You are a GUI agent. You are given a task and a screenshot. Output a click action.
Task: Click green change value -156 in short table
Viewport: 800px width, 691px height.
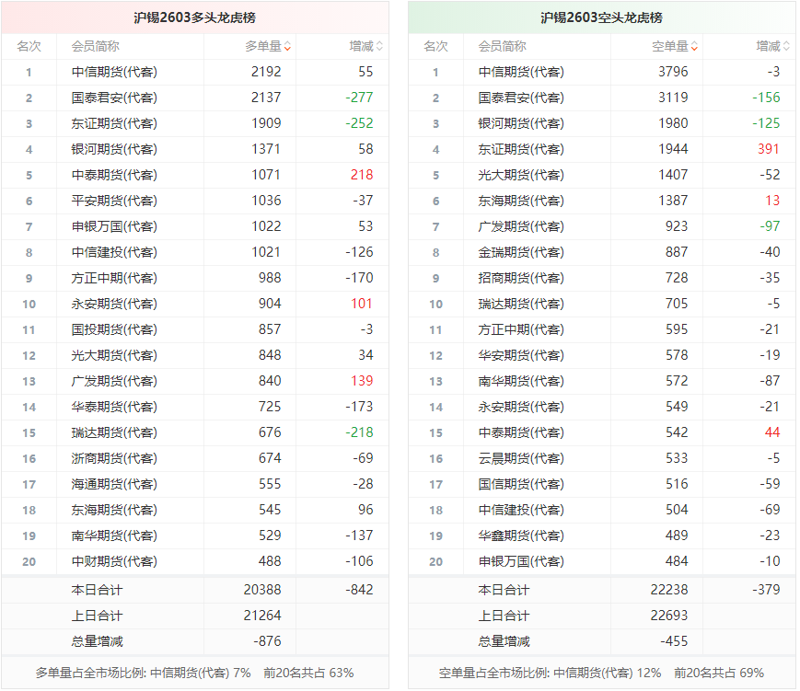[766, 98]
